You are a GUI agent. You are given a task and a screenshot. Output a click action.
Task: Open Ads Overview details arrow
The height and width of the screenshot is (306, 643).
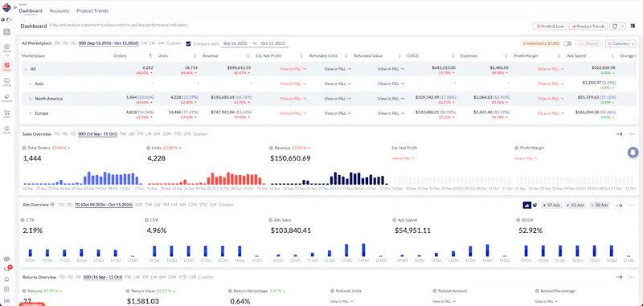tap(619, 206)
